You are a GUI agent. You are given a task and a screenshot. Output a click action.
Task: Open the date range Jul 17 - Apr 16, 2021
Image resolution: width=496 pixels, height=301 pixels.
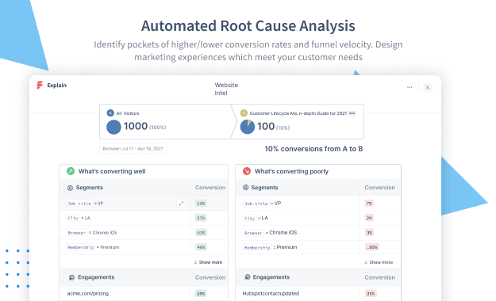pos(133,149)
